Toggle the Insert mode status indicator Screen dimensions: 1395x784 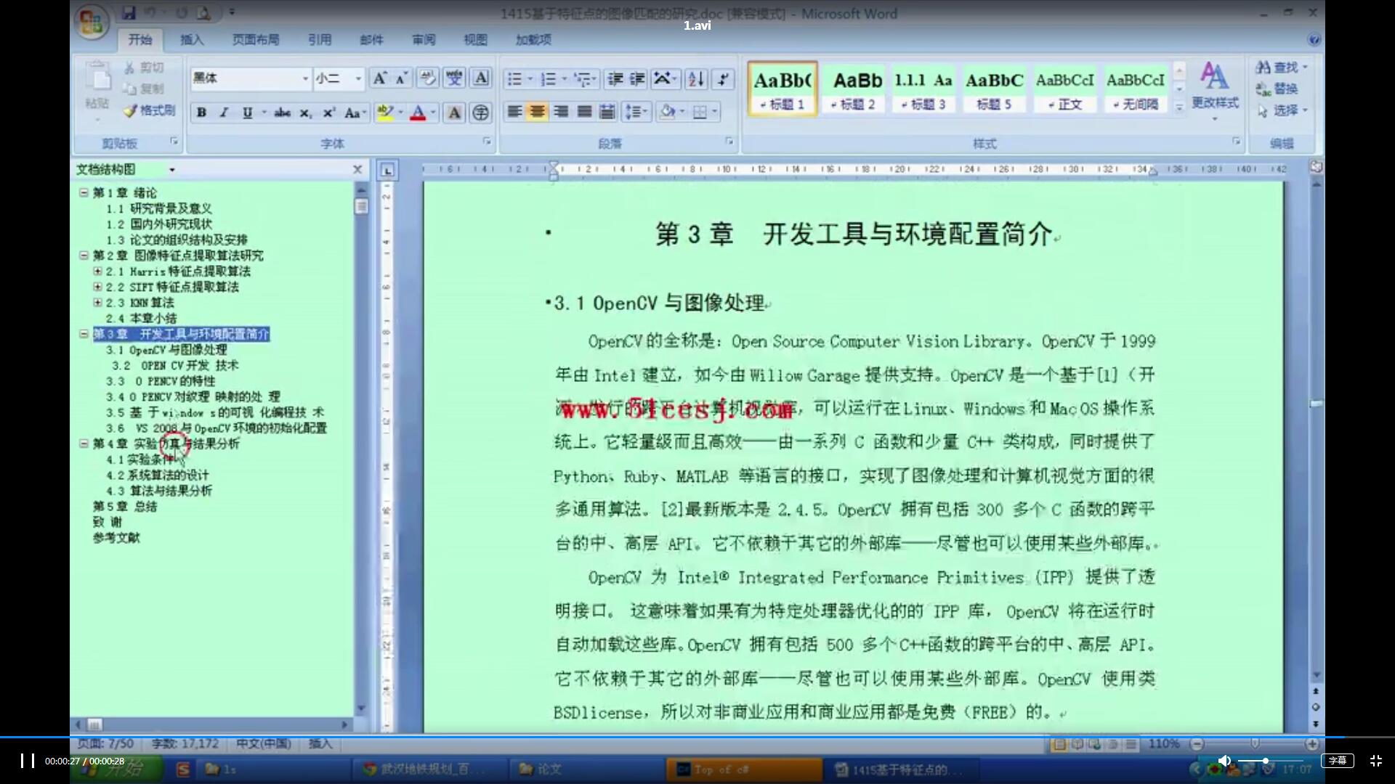click(320, 744)
